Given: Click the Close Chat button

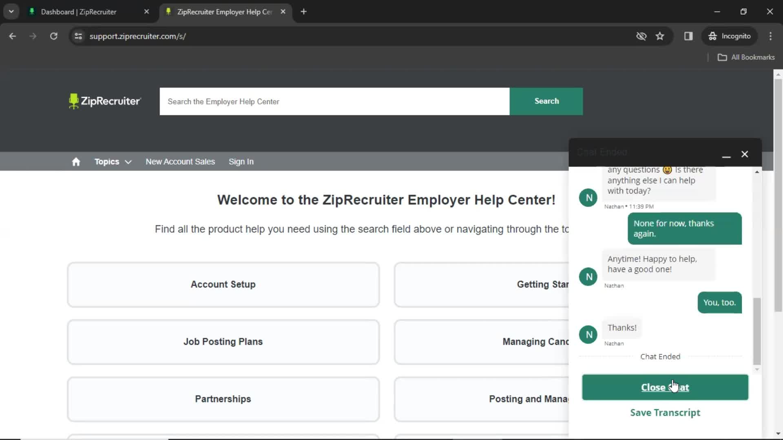Looking at the screenshot, I should coord(665,387).
